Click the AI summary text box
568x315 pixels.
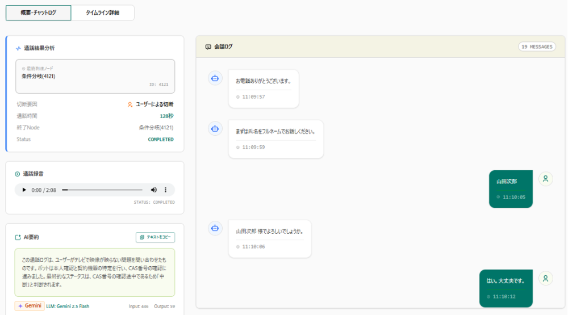tap(94, 272)
